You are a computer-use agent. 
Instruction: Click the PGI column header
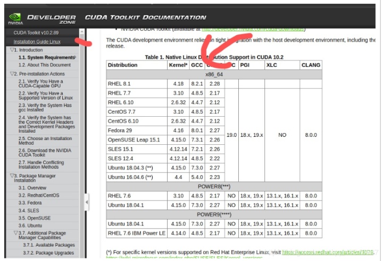tap(252, 65)
